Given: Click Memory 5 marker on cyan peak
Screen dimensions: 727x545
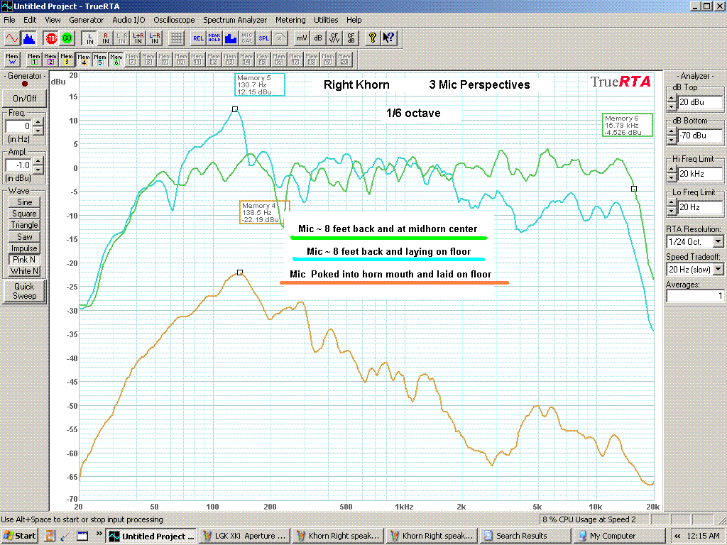Looking at the screenshot, I should tap(234, 109).
